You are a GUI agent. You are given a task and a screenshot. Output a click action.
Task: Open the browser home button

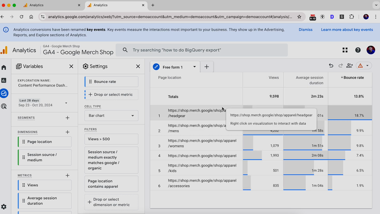pyautogui.click(x=31, y=17)
